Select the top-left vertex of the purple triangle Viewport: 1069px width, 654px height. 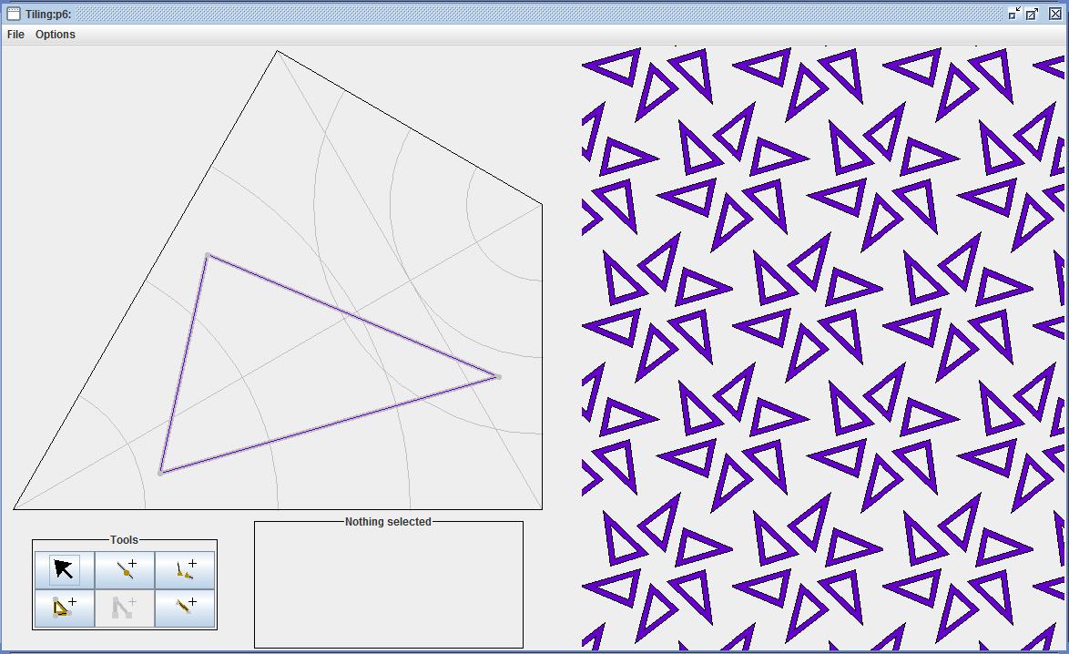tap(208, 256)
